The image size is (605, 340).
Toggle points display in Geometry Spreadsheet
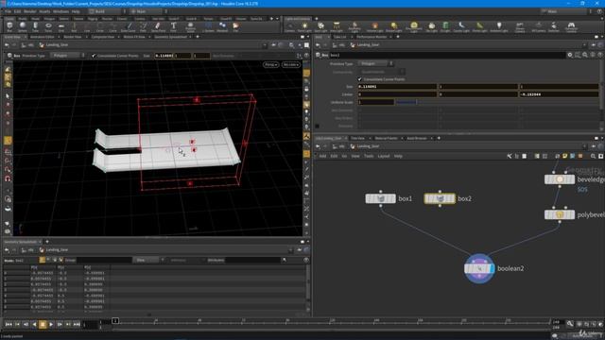pyautogui.click(x=42, y=261)
